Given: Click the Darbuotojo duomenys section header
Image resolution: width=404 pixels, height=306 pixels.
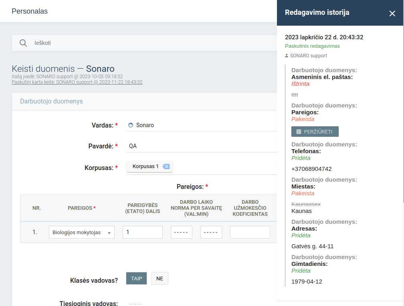Looking at the screenshot, I should click(51, 101).
